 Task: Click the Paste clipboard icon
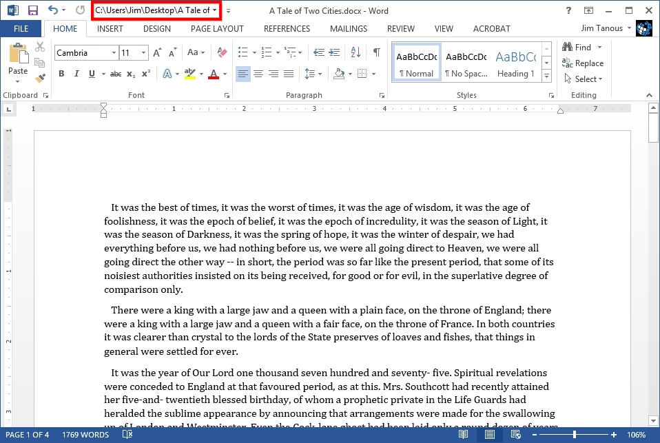(18, 53)
